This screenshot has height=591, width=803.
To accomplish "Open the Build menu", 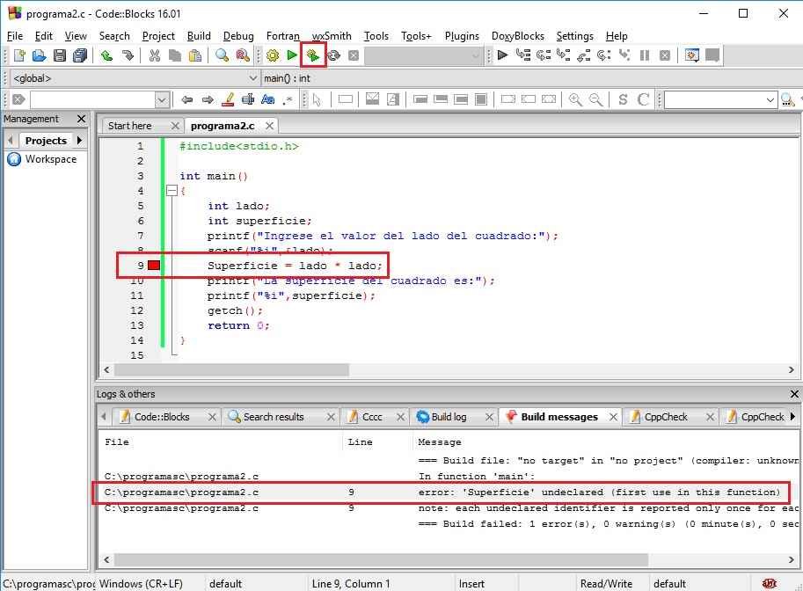I will click(x=199, y=36).
